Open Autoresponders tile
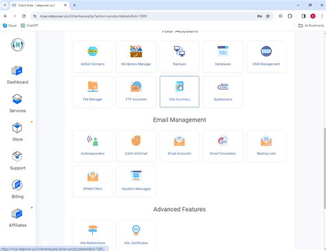This screenshot has height=251, width=326. click(x=93, y=146)
